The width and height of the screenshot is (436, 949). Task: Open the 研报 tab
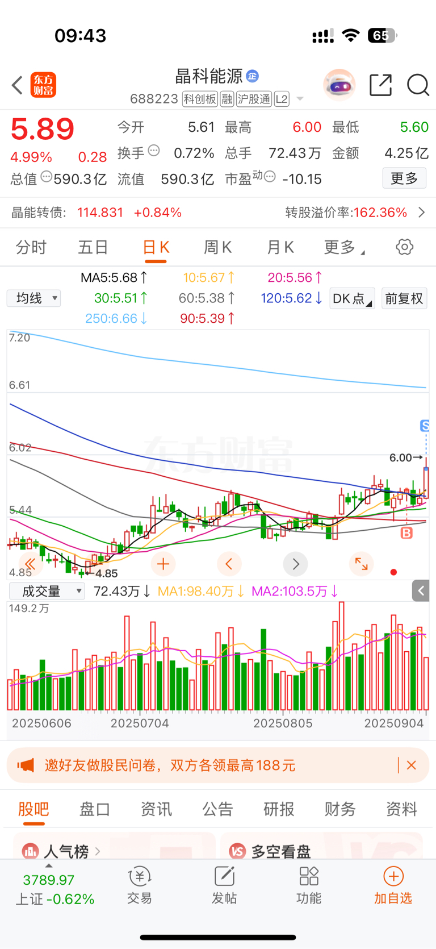tap(279, 809)
